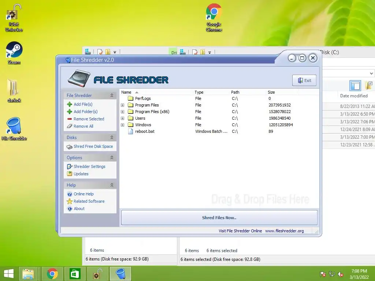Sort list by Path column header
Image resolution: width=375 pixels, height=281 pixels.
click(x=248, y=92)
